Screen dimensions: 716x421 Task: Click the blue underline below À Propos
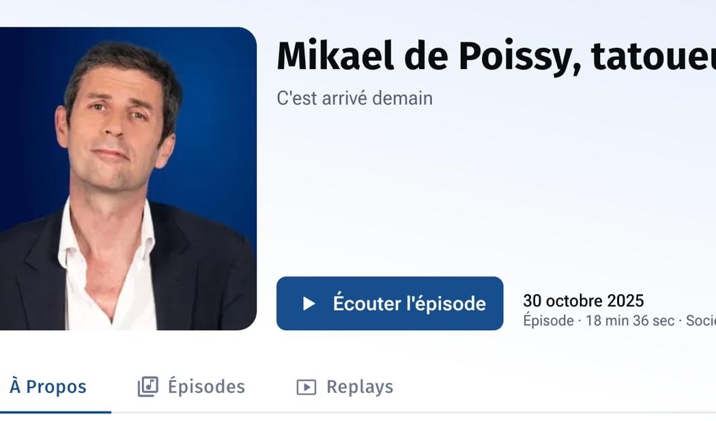(x=55, y=412)
